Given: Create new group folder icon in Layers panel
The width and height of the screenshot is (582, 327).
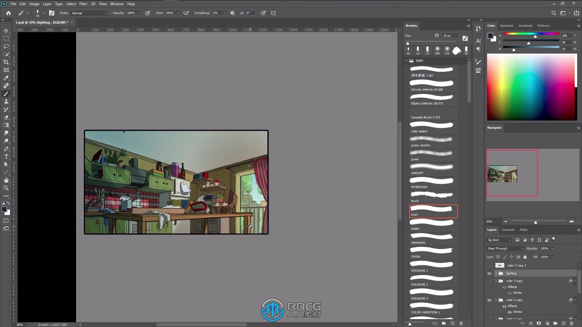Looking at the screenshot, I should (555, 323).
